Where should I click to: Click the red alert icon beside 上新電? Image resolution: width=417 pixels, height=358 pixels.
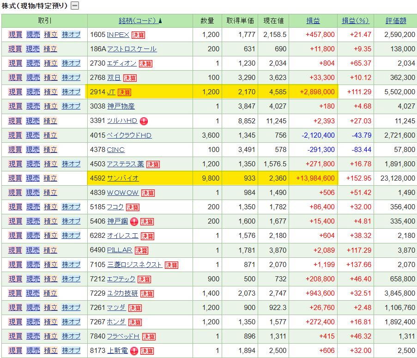134,352
